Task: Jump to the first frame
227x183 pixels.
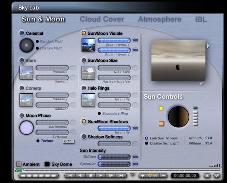Action: point(70,175)
